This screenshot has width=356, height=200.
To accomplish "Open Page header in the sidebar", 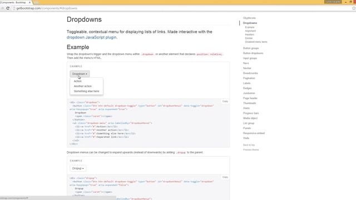I will (x=250, y=98).
